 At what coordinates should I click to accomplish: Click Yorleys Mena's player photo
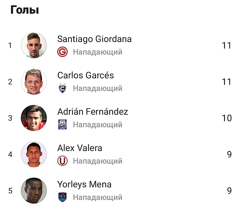pyautogui.click(x=34, y=191)
